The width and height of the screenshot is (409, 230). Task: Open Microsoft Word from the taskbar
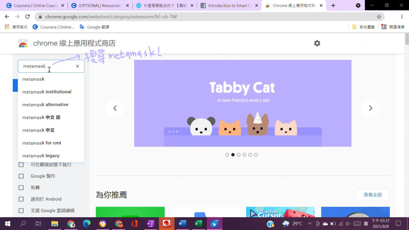[x=182, y=224]
